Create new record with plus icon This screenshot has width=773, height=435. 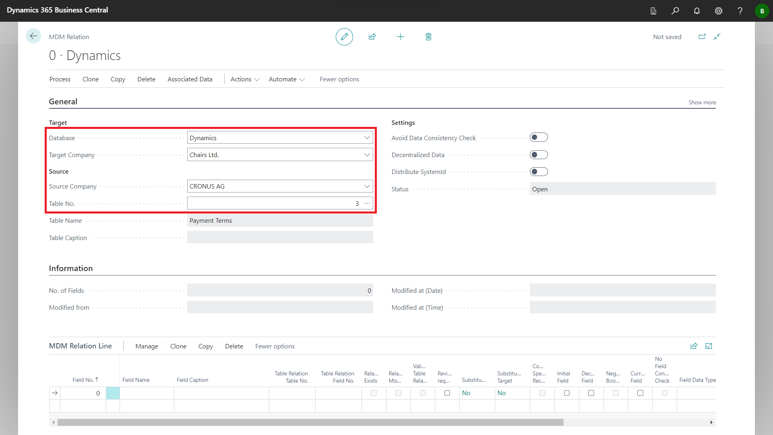pos(400,37)
